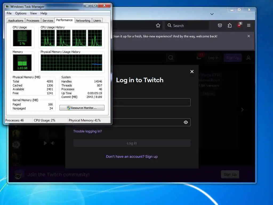This screenshot has height=205, width=273.
Task: Click the shield icon on Resource Monitor button
Action: coord(69,108)
